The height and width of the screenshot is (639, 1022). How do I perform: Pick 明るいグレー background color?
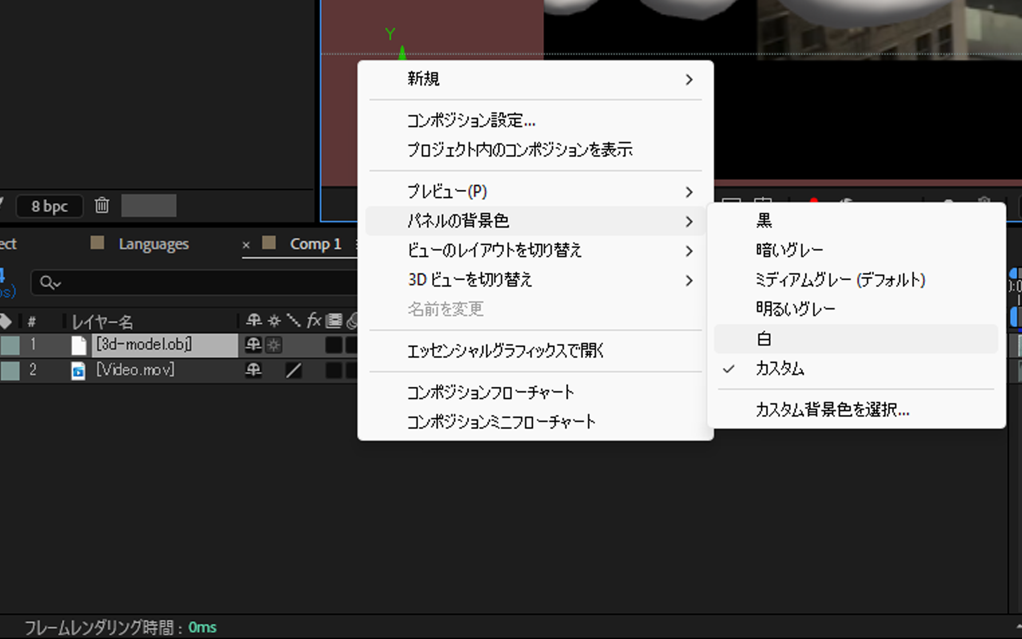(x=856, y=309)
